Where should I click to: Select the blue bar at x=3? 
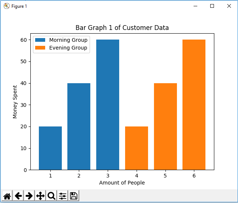pyautogui.click(x=108, y=105)
